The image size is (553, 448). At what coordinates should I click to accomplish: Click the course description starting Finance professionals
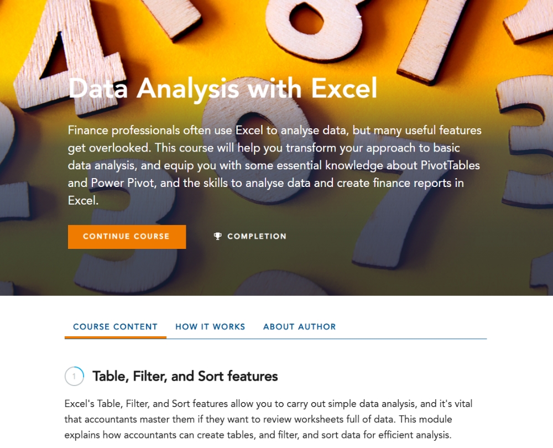274,165
